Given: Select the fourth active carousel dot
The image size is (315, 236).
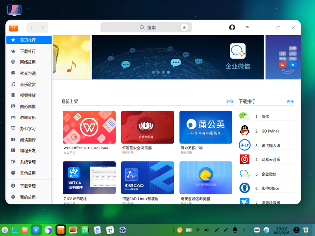Looking at the screenshot, I should pos(168,72).
